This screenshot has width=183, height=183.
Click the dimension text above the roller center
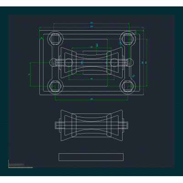(x=91, y=47)
